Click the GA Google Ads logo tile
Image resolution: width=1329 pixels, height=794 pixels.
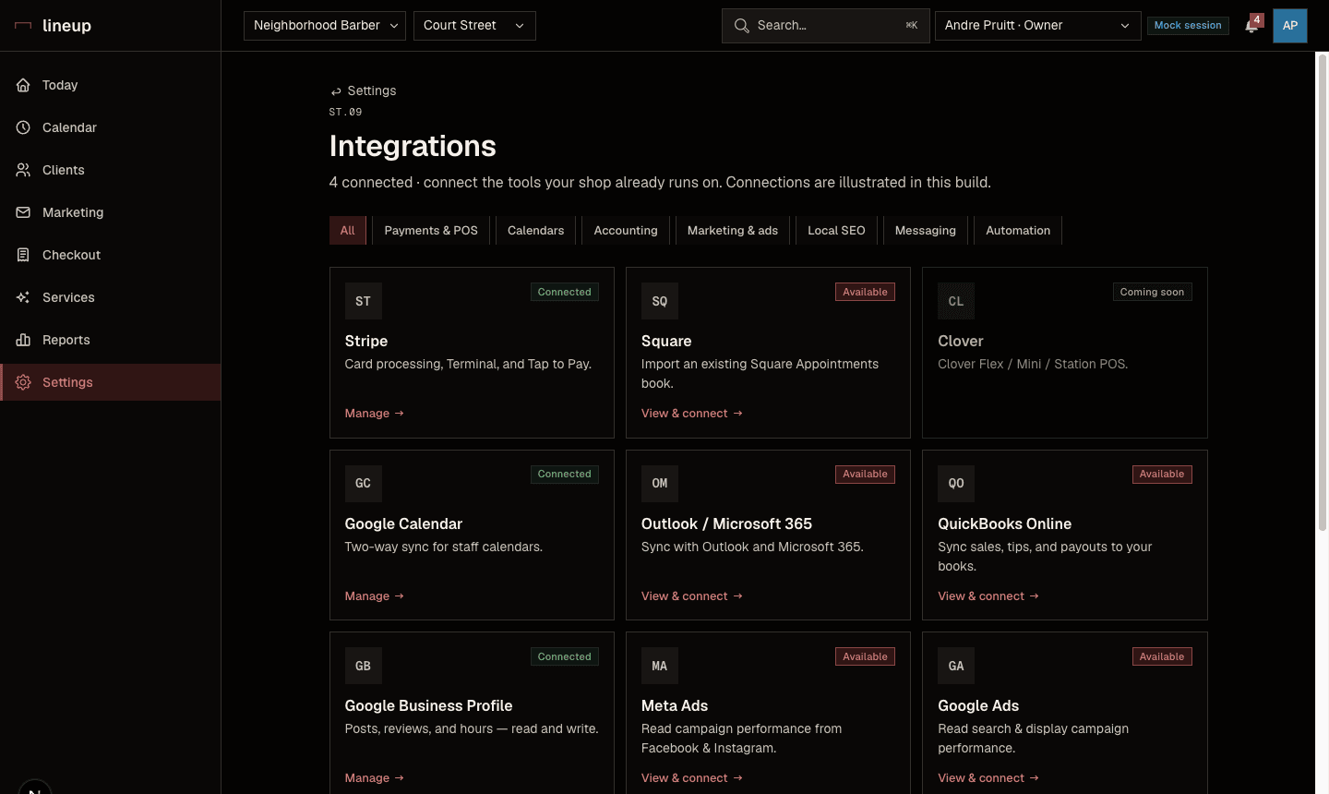[x=956, y=666]
